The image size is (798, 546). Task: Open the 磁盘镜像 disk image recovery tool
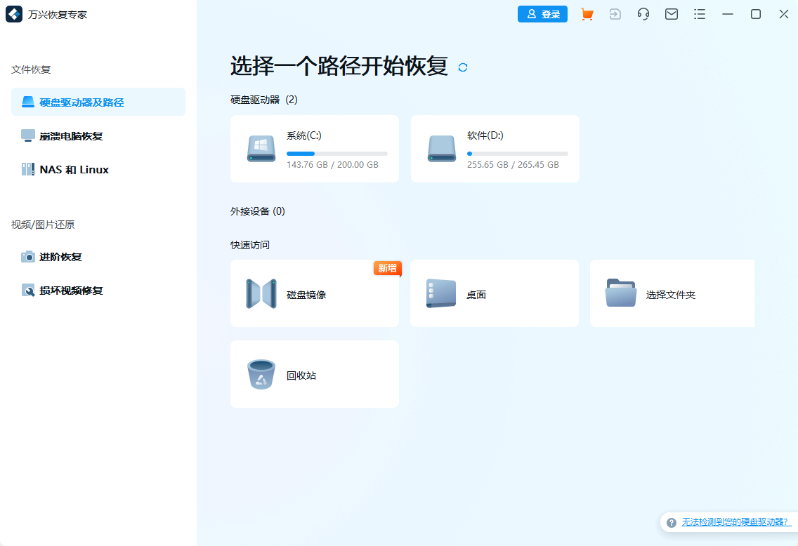(x=314, y=293)
